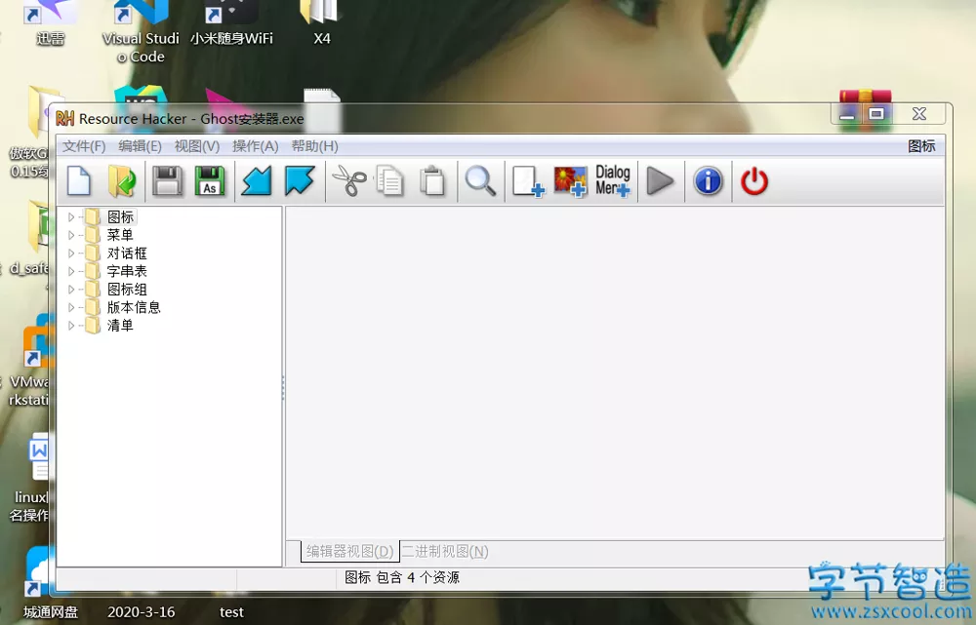This screenshot has width=976, height=625.
Task: Open the 文件(F) menu
Action: coord(84,146)
